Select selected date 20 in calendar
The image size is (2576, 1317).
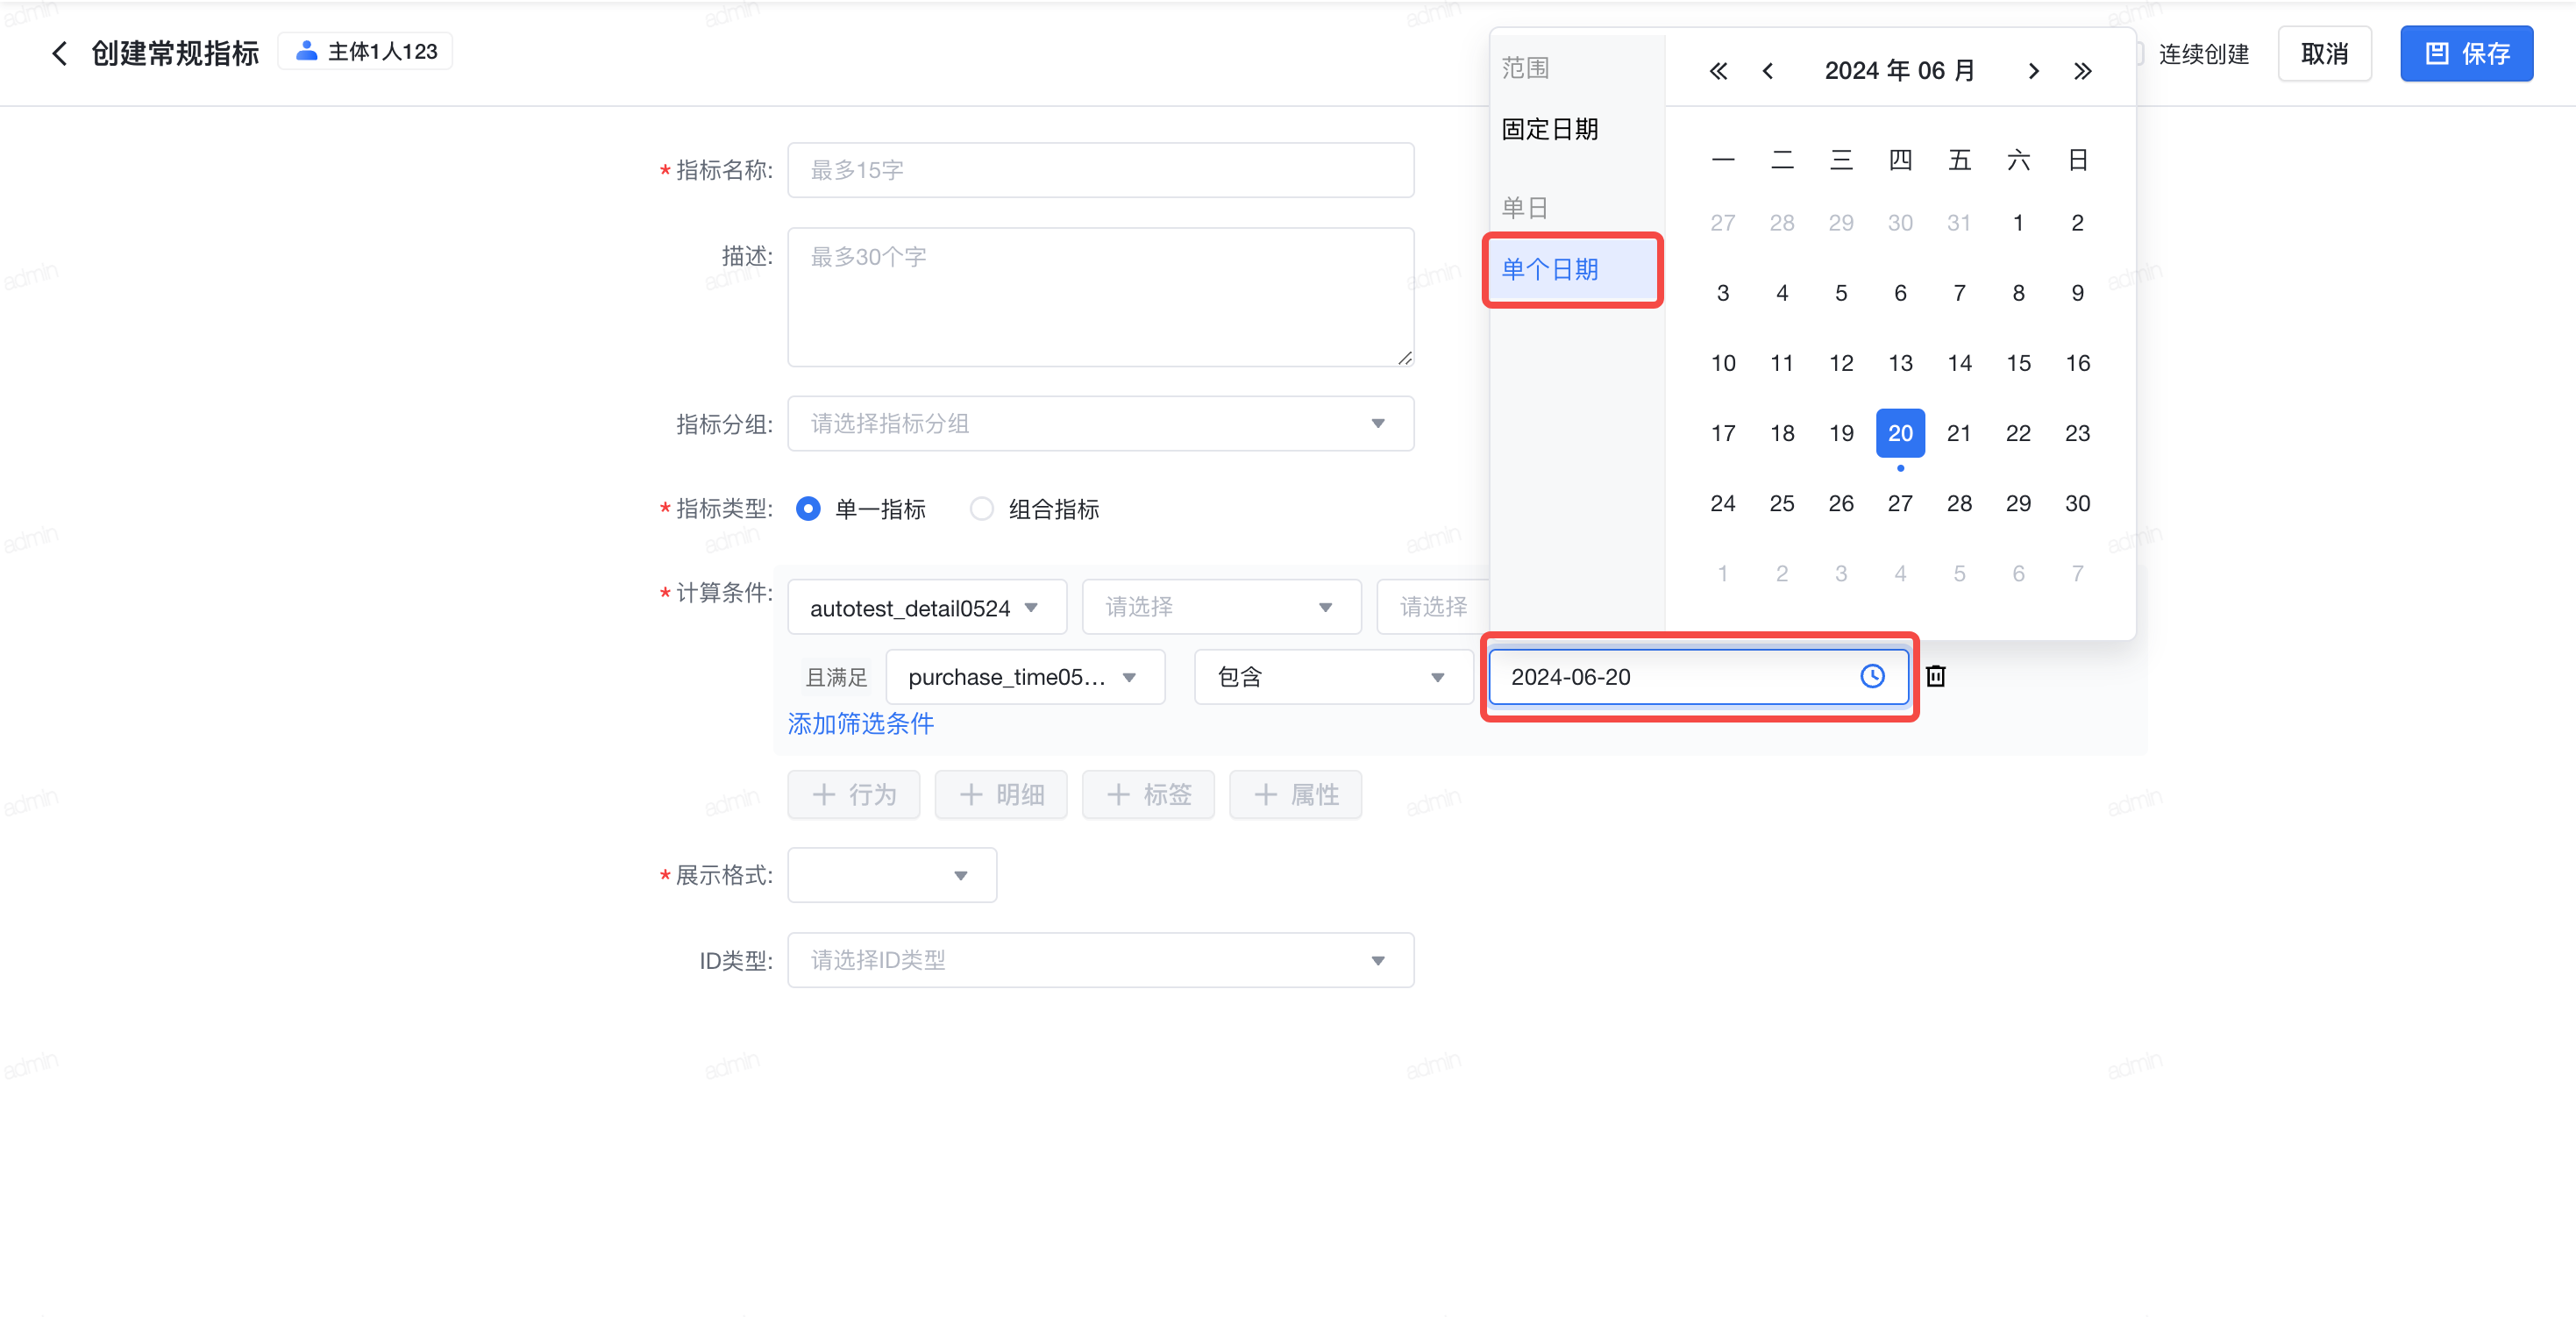[1900, 433]
